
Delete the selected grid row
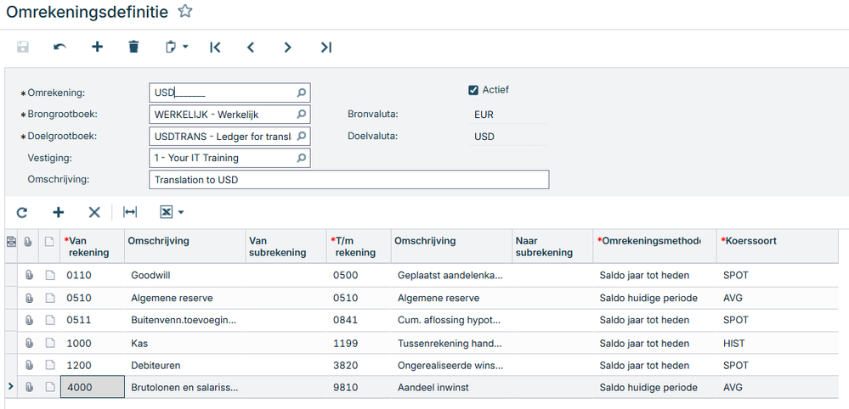point(94,212)
